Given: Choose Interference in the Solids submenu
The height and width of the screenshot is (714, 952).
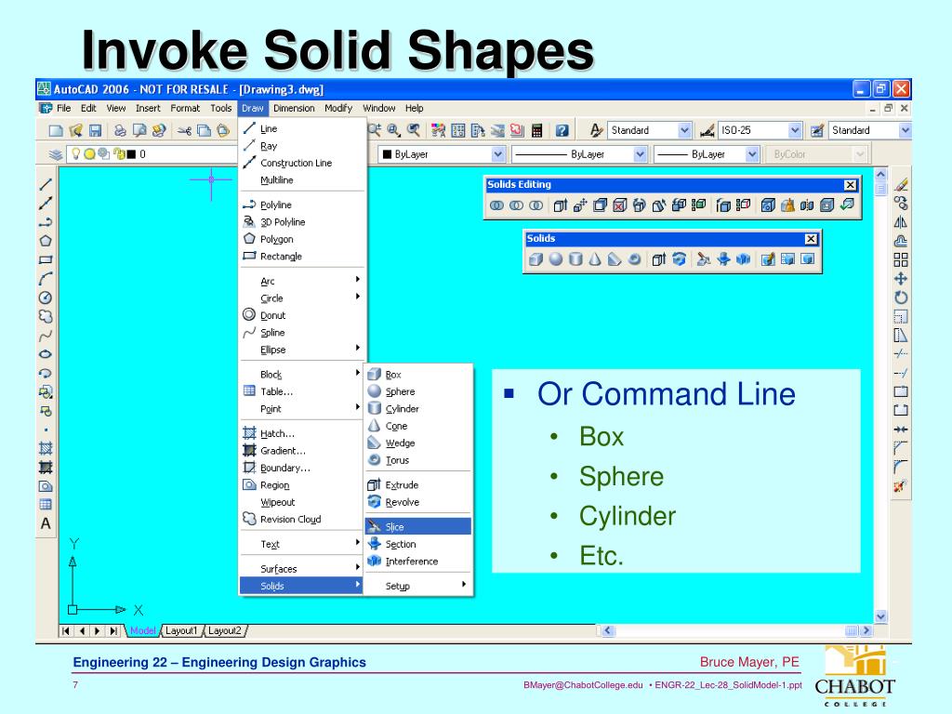Looking at the screenshot, I should coord(418,561).
